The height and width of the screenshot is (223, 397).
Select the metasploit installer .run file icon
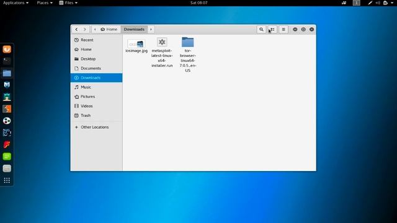(x=162, y=42)
